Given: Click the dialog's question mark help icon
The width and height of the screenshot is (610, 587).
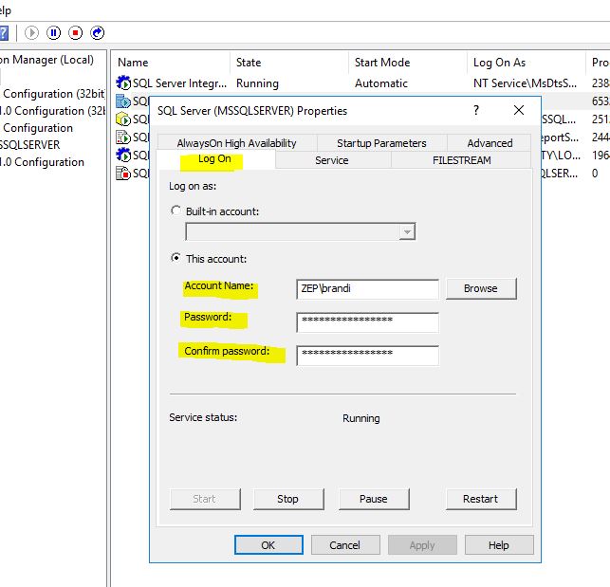Looking at the screenshot, I should [476, 110].
